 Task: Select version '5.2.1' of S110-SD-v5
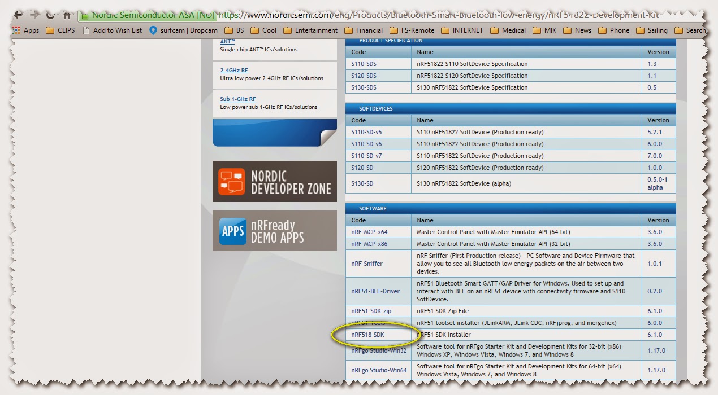655,132
